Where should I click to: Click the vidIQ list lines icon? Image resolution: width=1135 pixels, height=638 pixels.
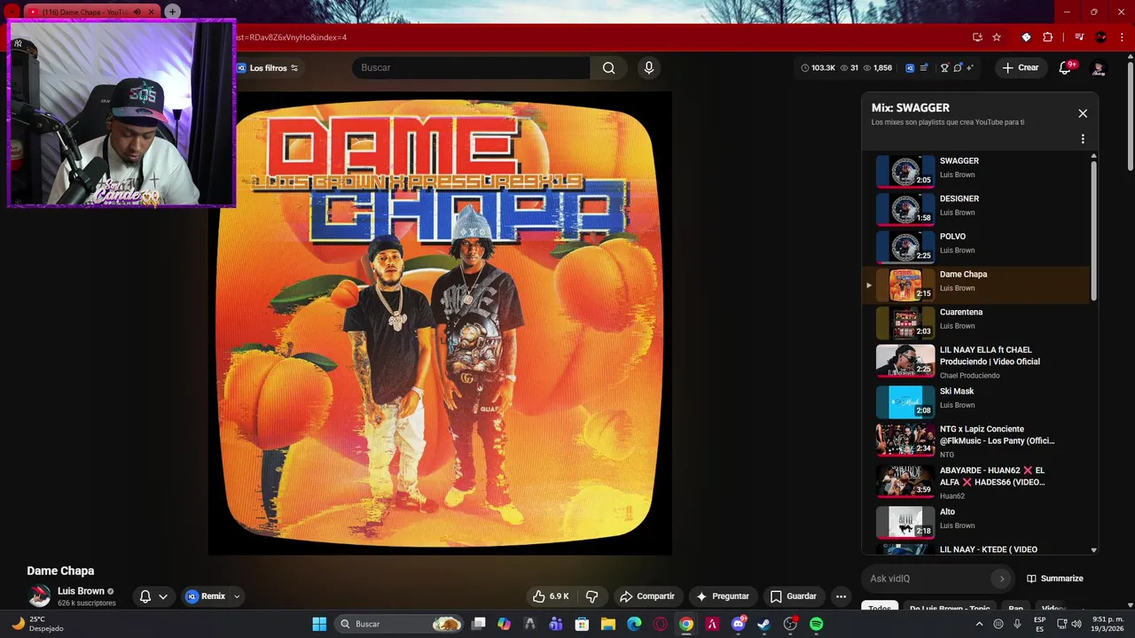point(924,68)
